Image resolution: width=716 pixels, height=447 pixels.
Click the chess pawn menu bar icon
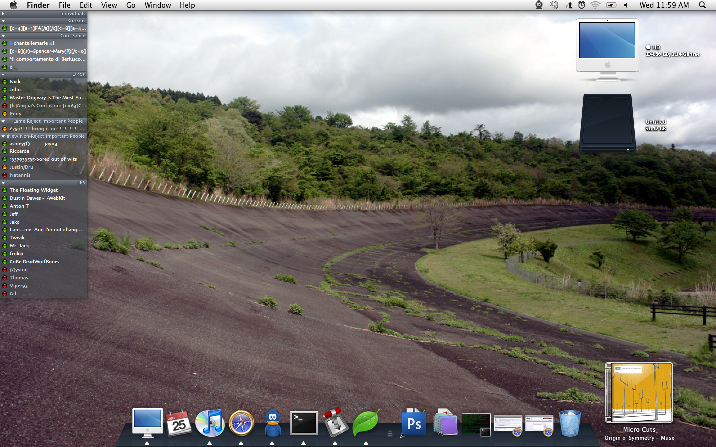(569, 5)
